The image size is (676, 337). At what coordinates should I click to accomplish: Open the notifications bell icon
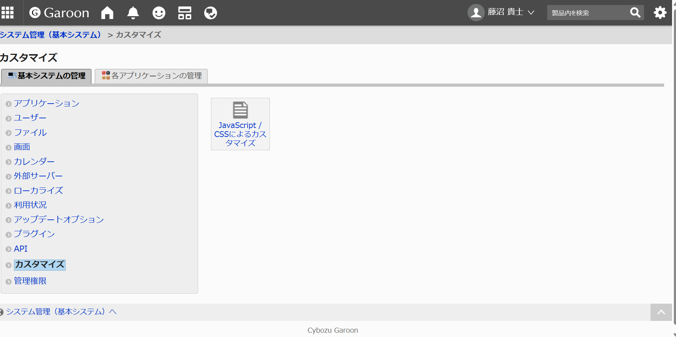pyautogui.click(x=133, y=13)
